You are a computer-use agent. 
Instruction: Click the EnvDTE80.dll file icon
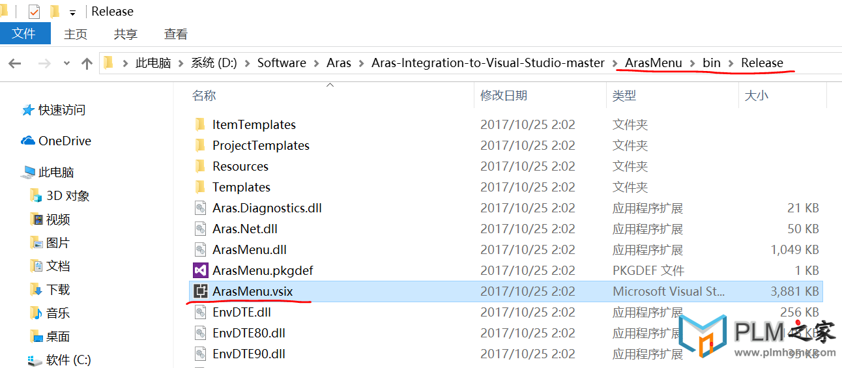201,333
